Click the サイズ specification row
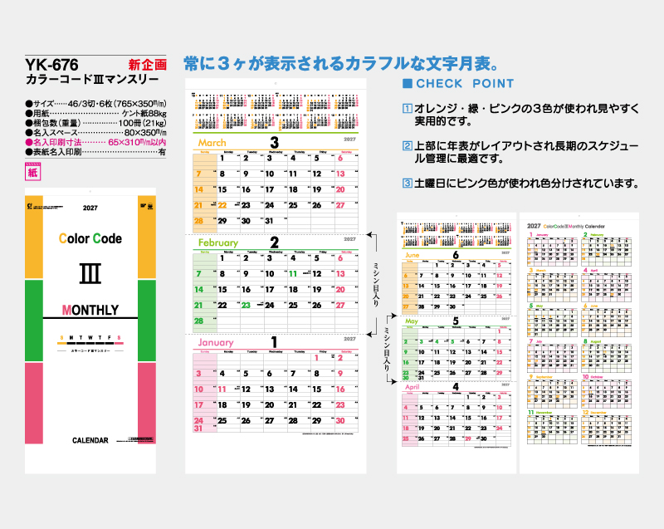Screen dimensions: 664x529 point(95,104)
